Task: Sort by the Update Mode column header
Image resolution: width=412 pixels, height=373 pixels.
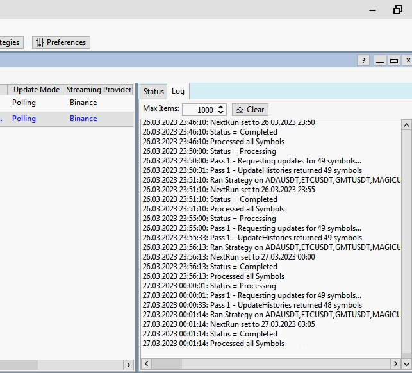Action: pyautogui.click(x=37, y=90)
